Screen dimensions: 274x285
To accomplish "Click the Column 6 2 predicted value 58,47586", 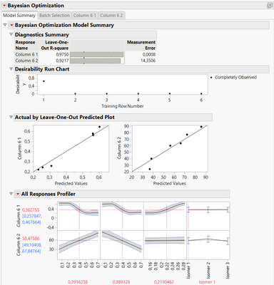I will tap(31, 239).
